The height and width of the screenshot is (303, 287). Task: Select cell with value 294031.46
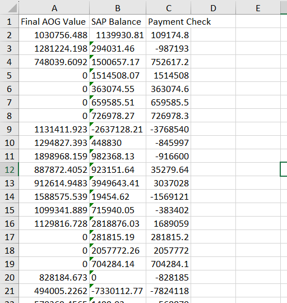[118, 48]
